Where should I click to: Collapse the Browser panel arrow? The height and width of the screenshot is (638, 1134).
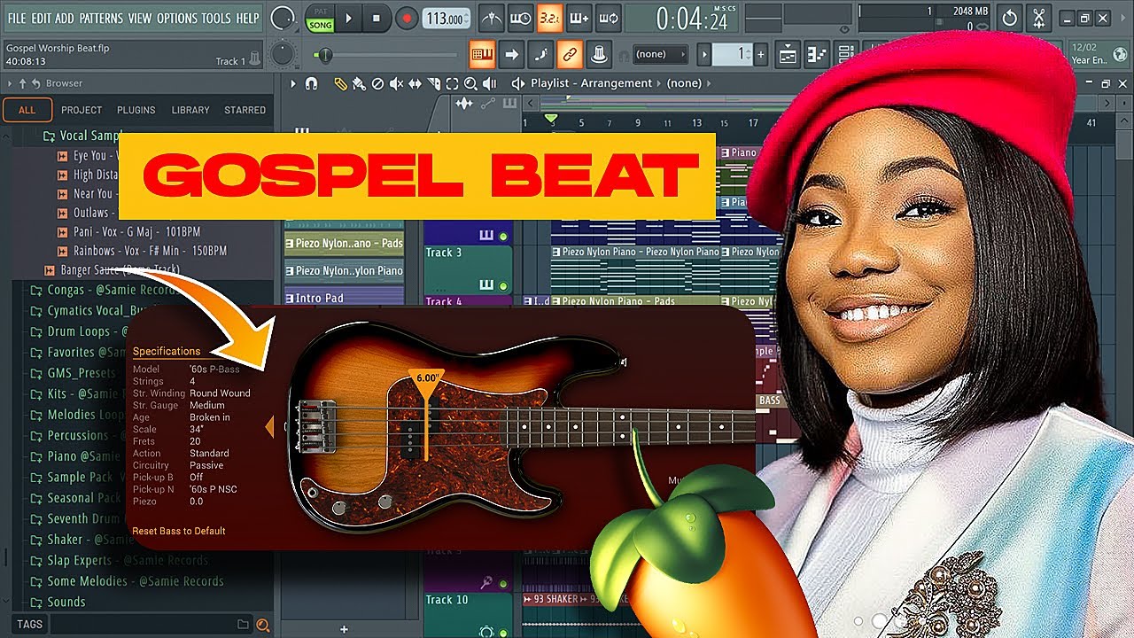click(x=11, y=83)
